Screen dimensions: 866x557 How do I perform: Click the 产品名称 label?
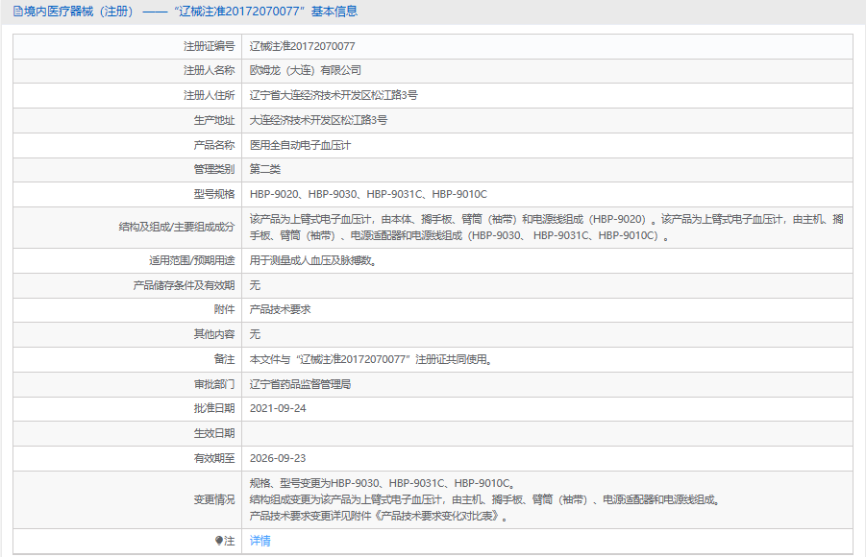click(x=213, y=145)
